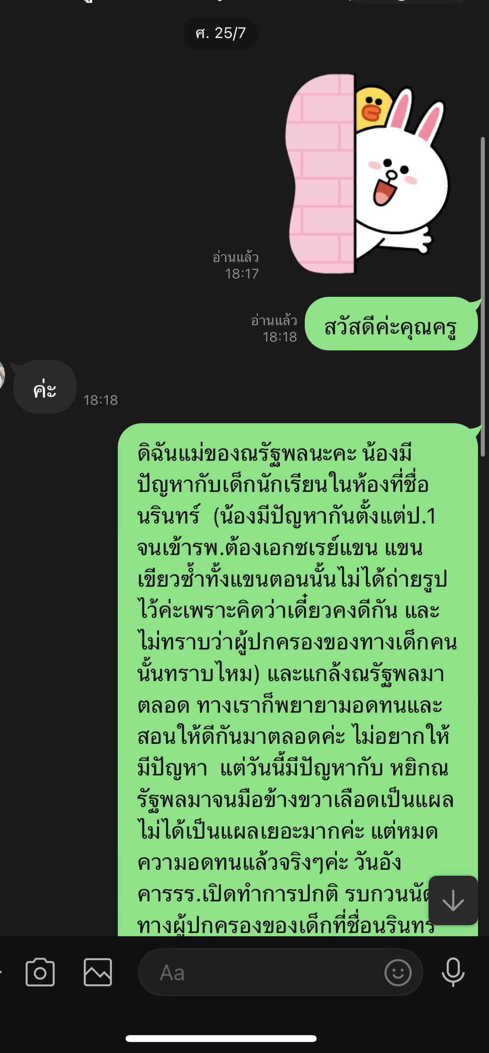The width and height of the screenshot is (489, 1053).
Task: Open the sender's avatar beside the "ค่ะ" bubble
Action: click(x=2, y=374)
